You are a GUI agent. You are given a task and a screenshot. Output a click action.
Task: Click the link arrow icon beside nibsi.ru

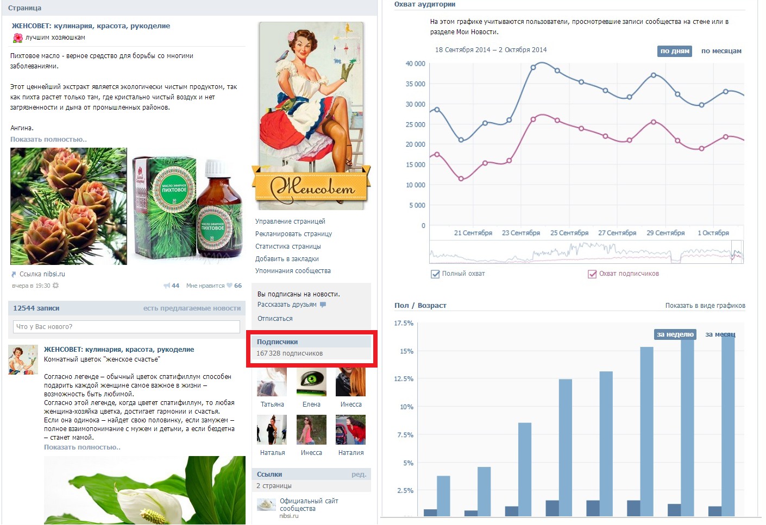coord(14,274)
